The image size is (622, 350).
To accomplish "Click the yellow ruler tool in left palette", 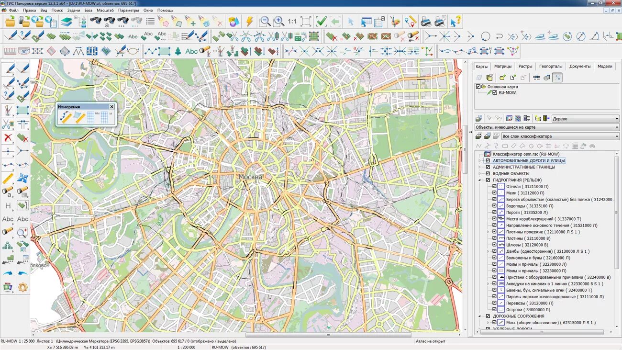I will 8,179.
